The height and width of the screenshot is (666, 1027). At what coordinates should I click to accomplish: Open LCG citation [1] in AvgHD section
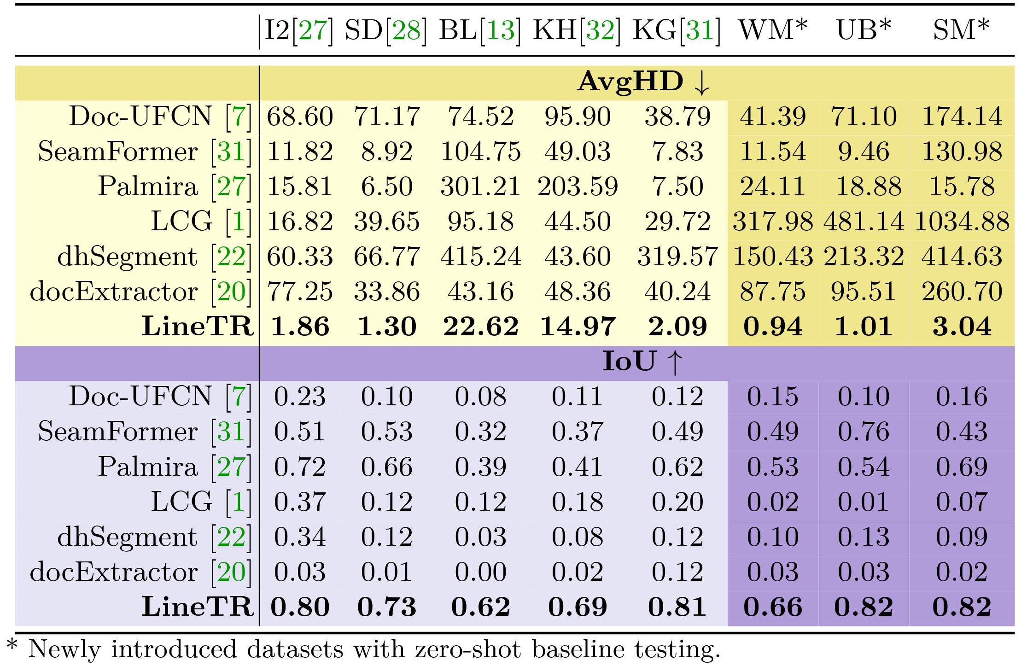tap(239, 222)
